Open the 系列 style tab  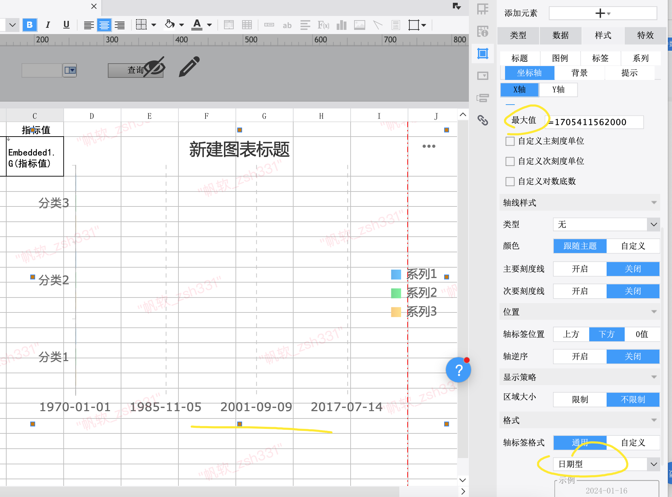[x=641, y=58]
